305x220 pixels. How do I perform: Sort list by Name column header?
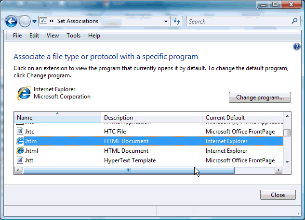[x=57, y=118]
